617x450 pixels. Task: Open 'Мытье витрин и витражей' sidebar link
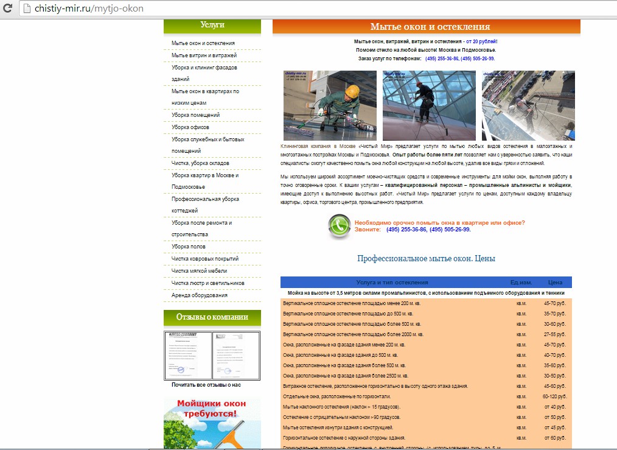click(x=204, y=55)
